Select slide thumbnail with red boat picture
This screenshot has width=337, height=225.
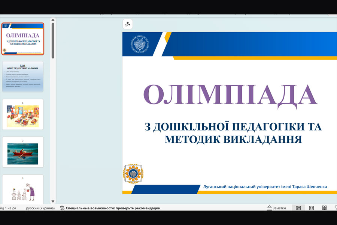tap(23, 152)
